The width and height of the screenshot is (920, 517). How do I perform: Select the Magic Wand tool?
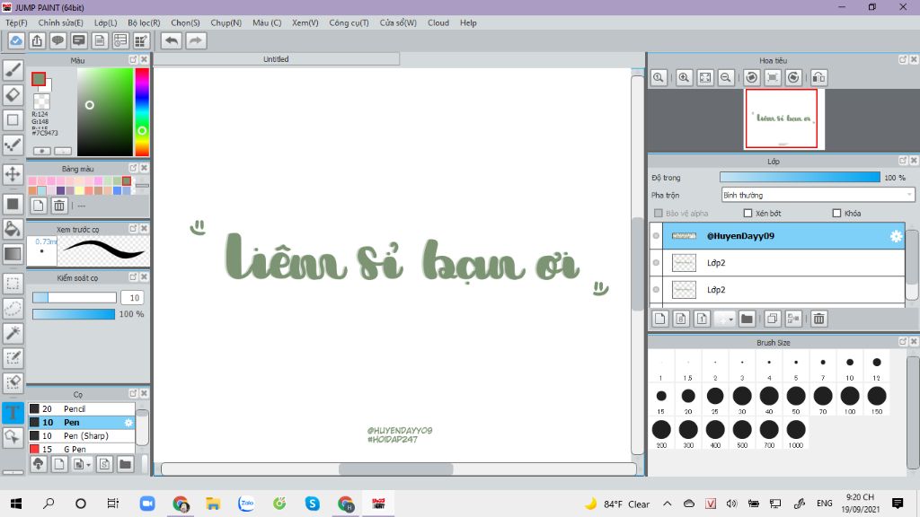pos(13,333)
